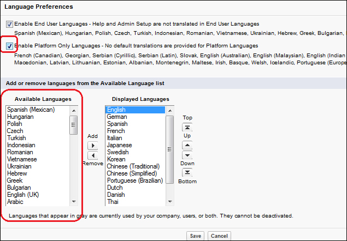Viewport: 347px width, 241px height.
Task: Select Spanish (Mexican) in Available Languages
Action: pyautogui.click(x=31, y=110)
